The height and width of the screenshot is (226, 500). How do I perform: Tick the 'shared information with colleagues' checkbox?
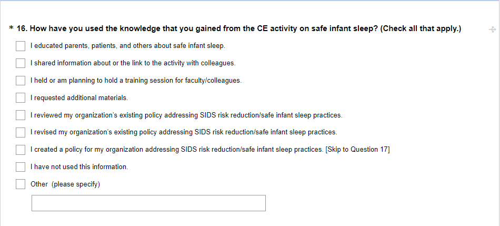click(21, 63)
